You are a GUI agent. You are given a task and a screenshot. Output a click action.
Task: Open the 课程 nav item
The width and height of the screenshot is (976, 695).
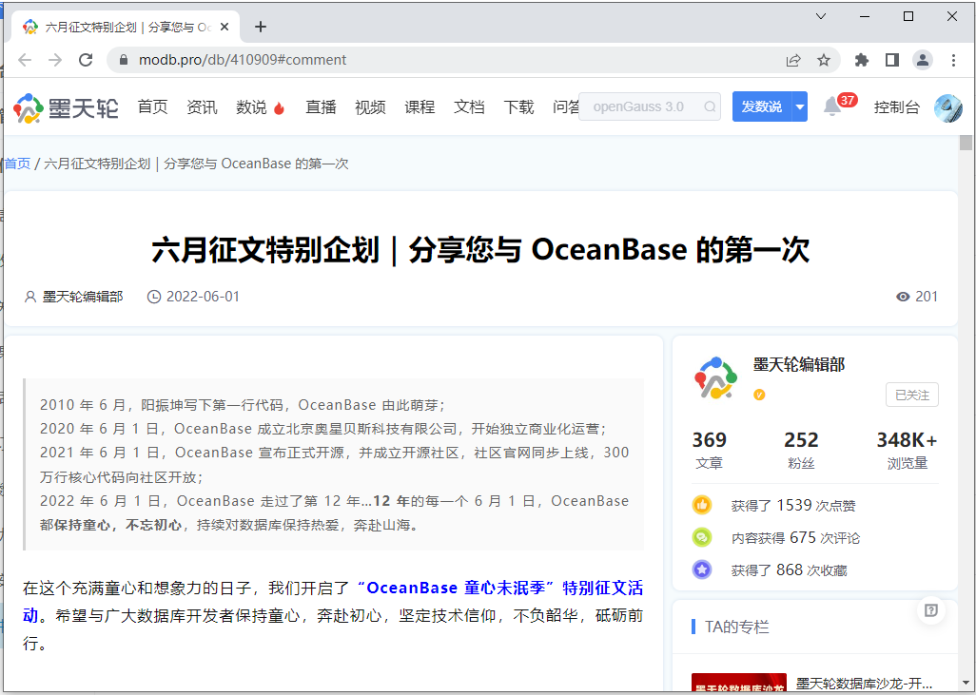[420, 107]
